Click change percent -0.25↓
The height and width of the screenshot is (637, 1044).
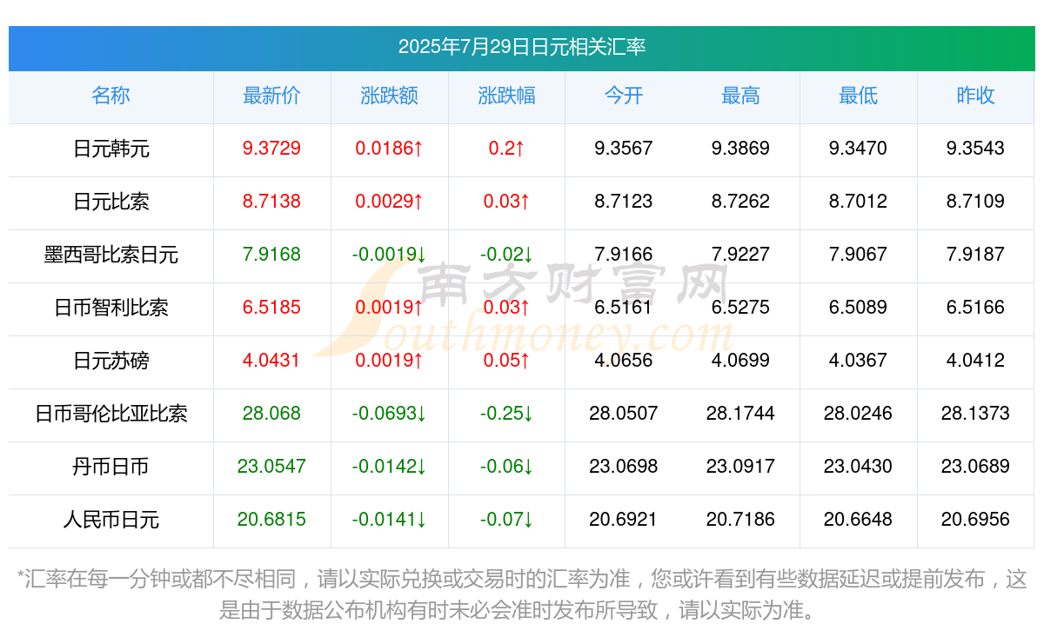507,414
